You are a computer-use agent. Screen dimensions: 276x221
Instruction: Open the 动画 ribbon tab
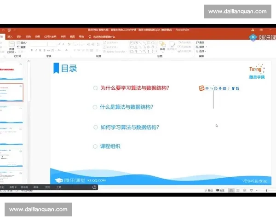click(x=37, y=37)
